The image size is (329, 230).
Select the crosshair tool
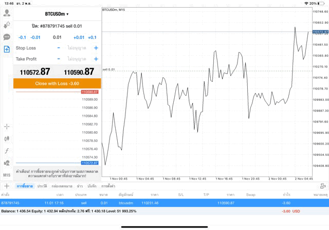7,126
